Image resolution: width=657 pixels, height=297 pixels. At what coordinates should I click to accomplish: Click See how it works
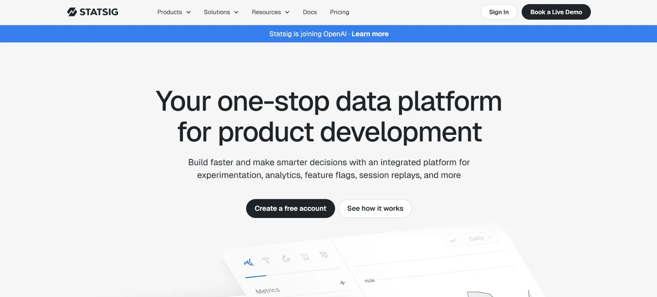pyautogui.click(x=375, y=209)
